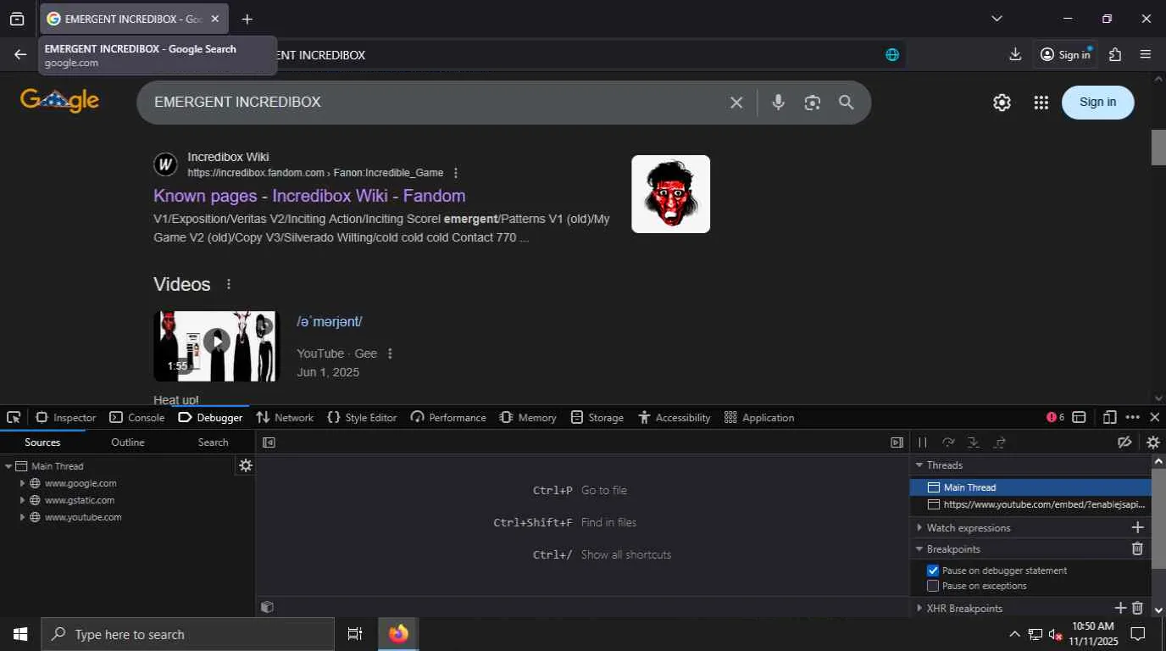This screenshot has width=1166, height=651.
Task: Click the Firefox account Sign in button
Action: point(1065,54)
